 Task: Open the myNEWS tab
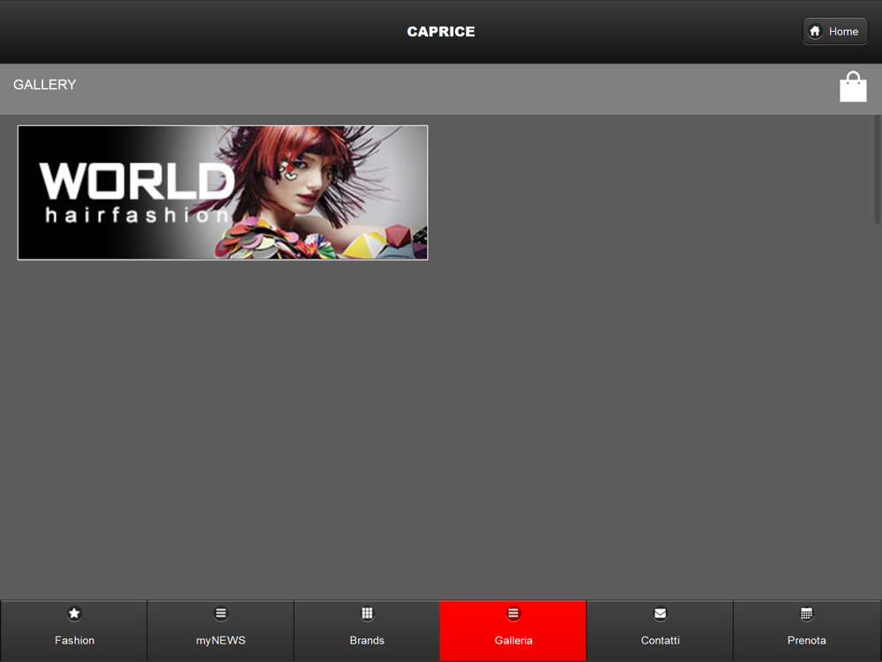point(220,630)
